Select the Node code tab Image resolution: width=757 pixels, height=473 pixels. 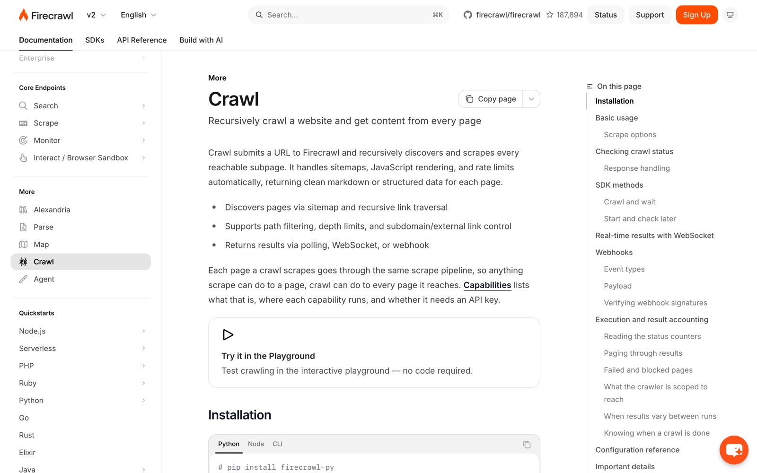click(256, 444)
